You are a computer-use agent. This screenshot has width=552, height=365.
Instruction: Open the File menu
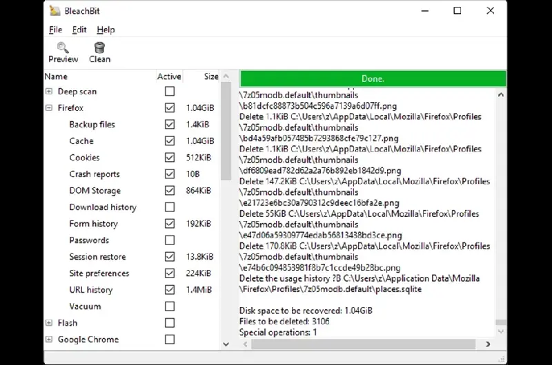pos(56,30)
